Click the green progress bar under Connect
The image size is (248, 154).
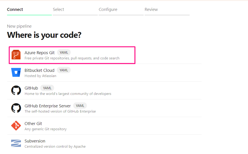click(x=29, y=15)
